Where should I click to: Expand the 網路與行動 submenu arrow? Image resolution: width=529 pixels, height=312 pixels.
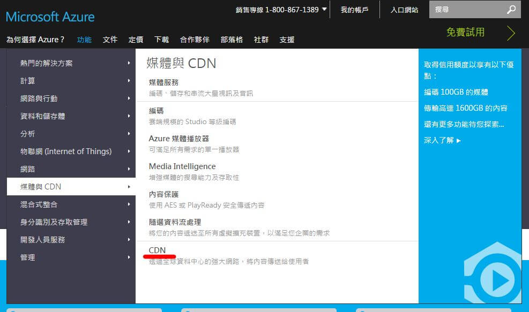pos(129,98)
